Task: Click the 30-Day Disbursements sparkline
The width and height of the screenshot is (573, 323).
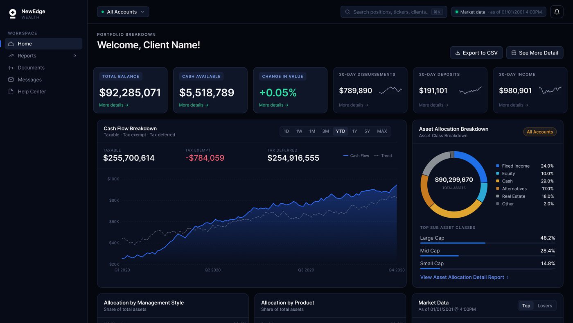Action: pos(390,90)
